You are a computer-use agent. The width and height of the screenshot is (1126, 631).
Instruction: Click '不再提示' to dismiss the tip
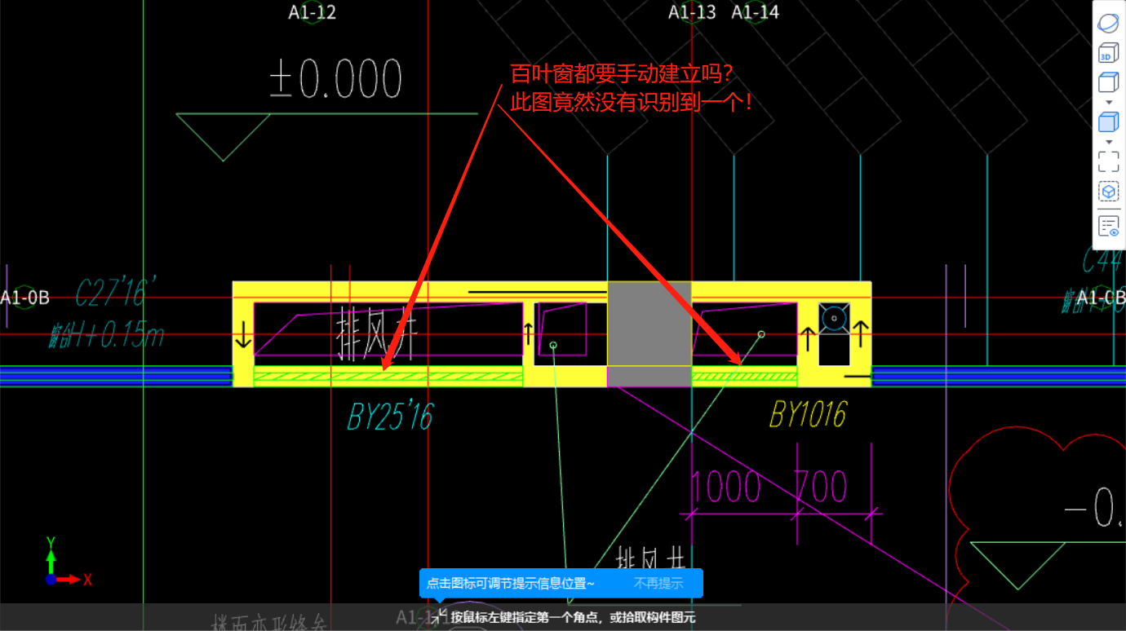[658, 583]
